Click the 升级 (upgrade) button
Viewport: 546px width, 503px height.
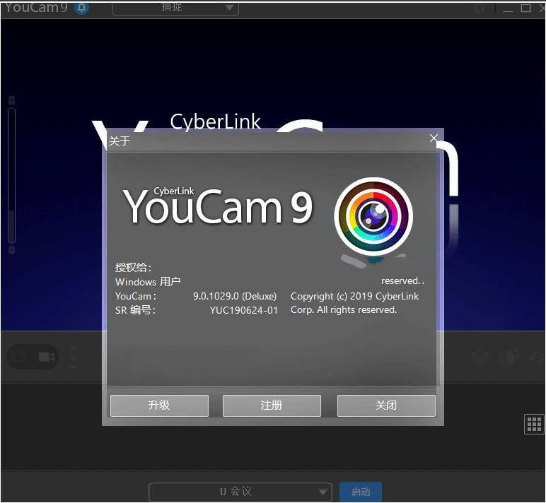(159, 406)
